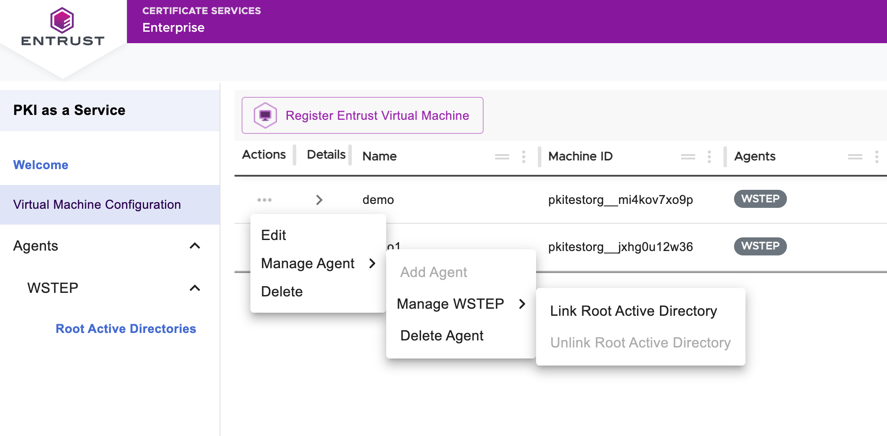Click WSTEP badge in demo row
Viewport: 887px width, 436px height.
pos(760,199)
